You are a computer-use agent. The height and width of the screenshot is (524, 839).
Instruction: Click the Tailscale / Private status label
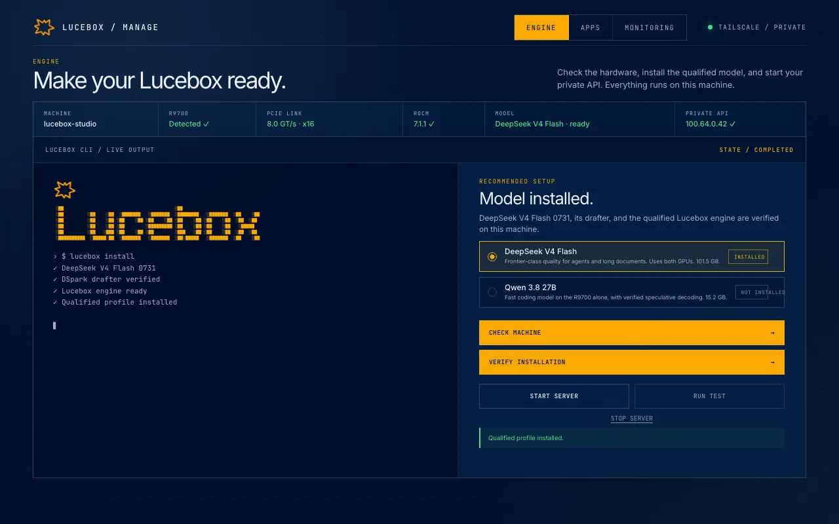(x=762, y=28)
